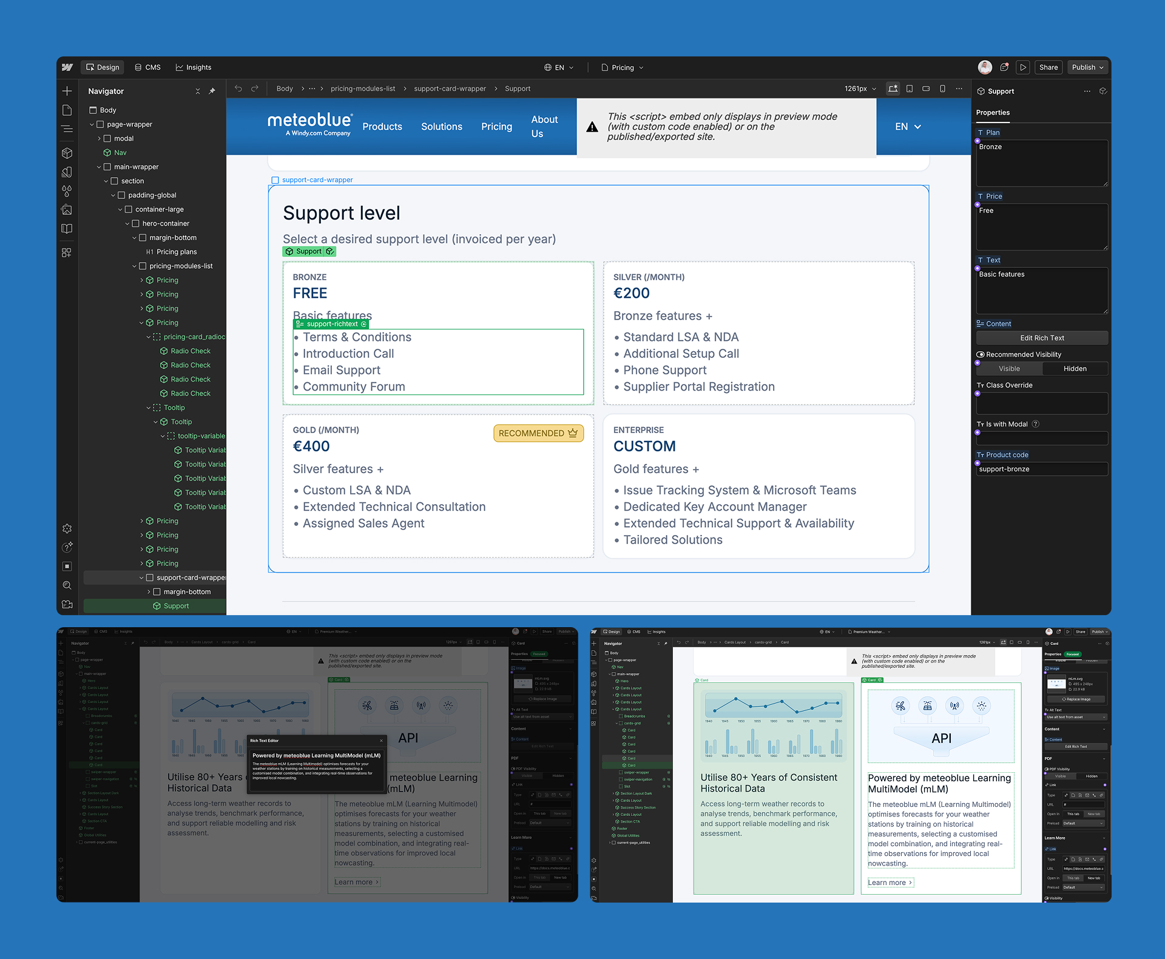Open the AI help question icon
Viewport: 1165px width, 959px height.
coord(67,547)
